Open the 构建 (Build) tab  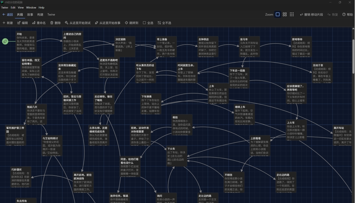click(40, 15)
